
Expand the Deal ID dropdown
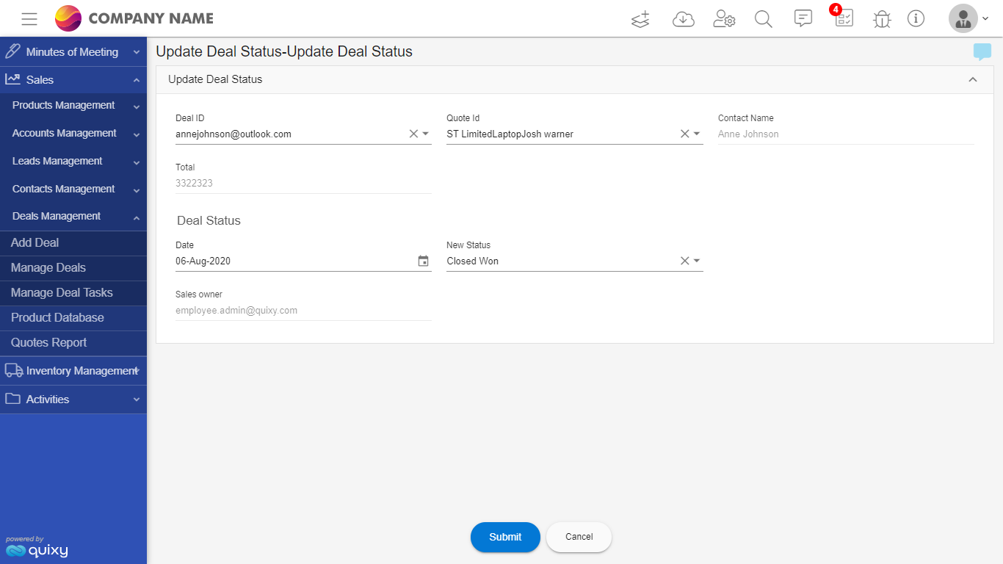click(424, 134)
